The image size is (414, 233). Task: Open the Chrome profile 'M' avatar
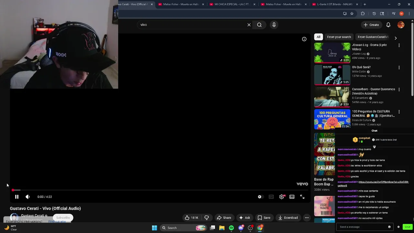click(x=401, y=14)
